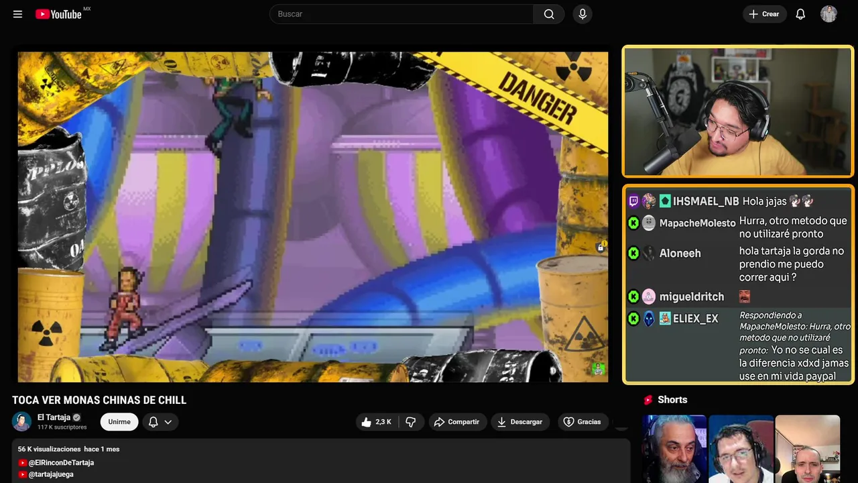858x483 pixels.
Task: Click the Buscar search field
Action: (401, 14)
